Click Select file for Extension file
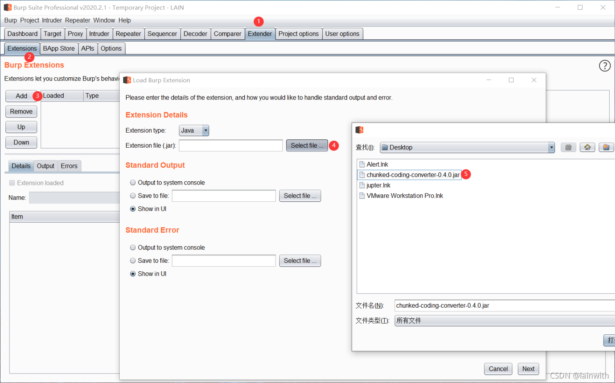This screenshot has height=383, width=615. [x=307, y=146]
